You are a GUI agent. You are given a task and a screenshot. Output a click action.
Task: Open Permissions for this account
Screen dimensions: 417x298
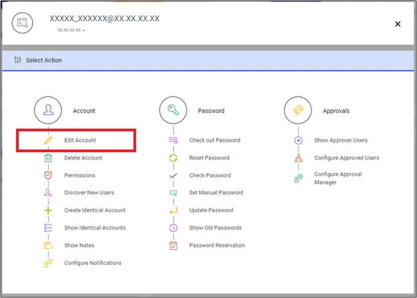tap(80, 175)
